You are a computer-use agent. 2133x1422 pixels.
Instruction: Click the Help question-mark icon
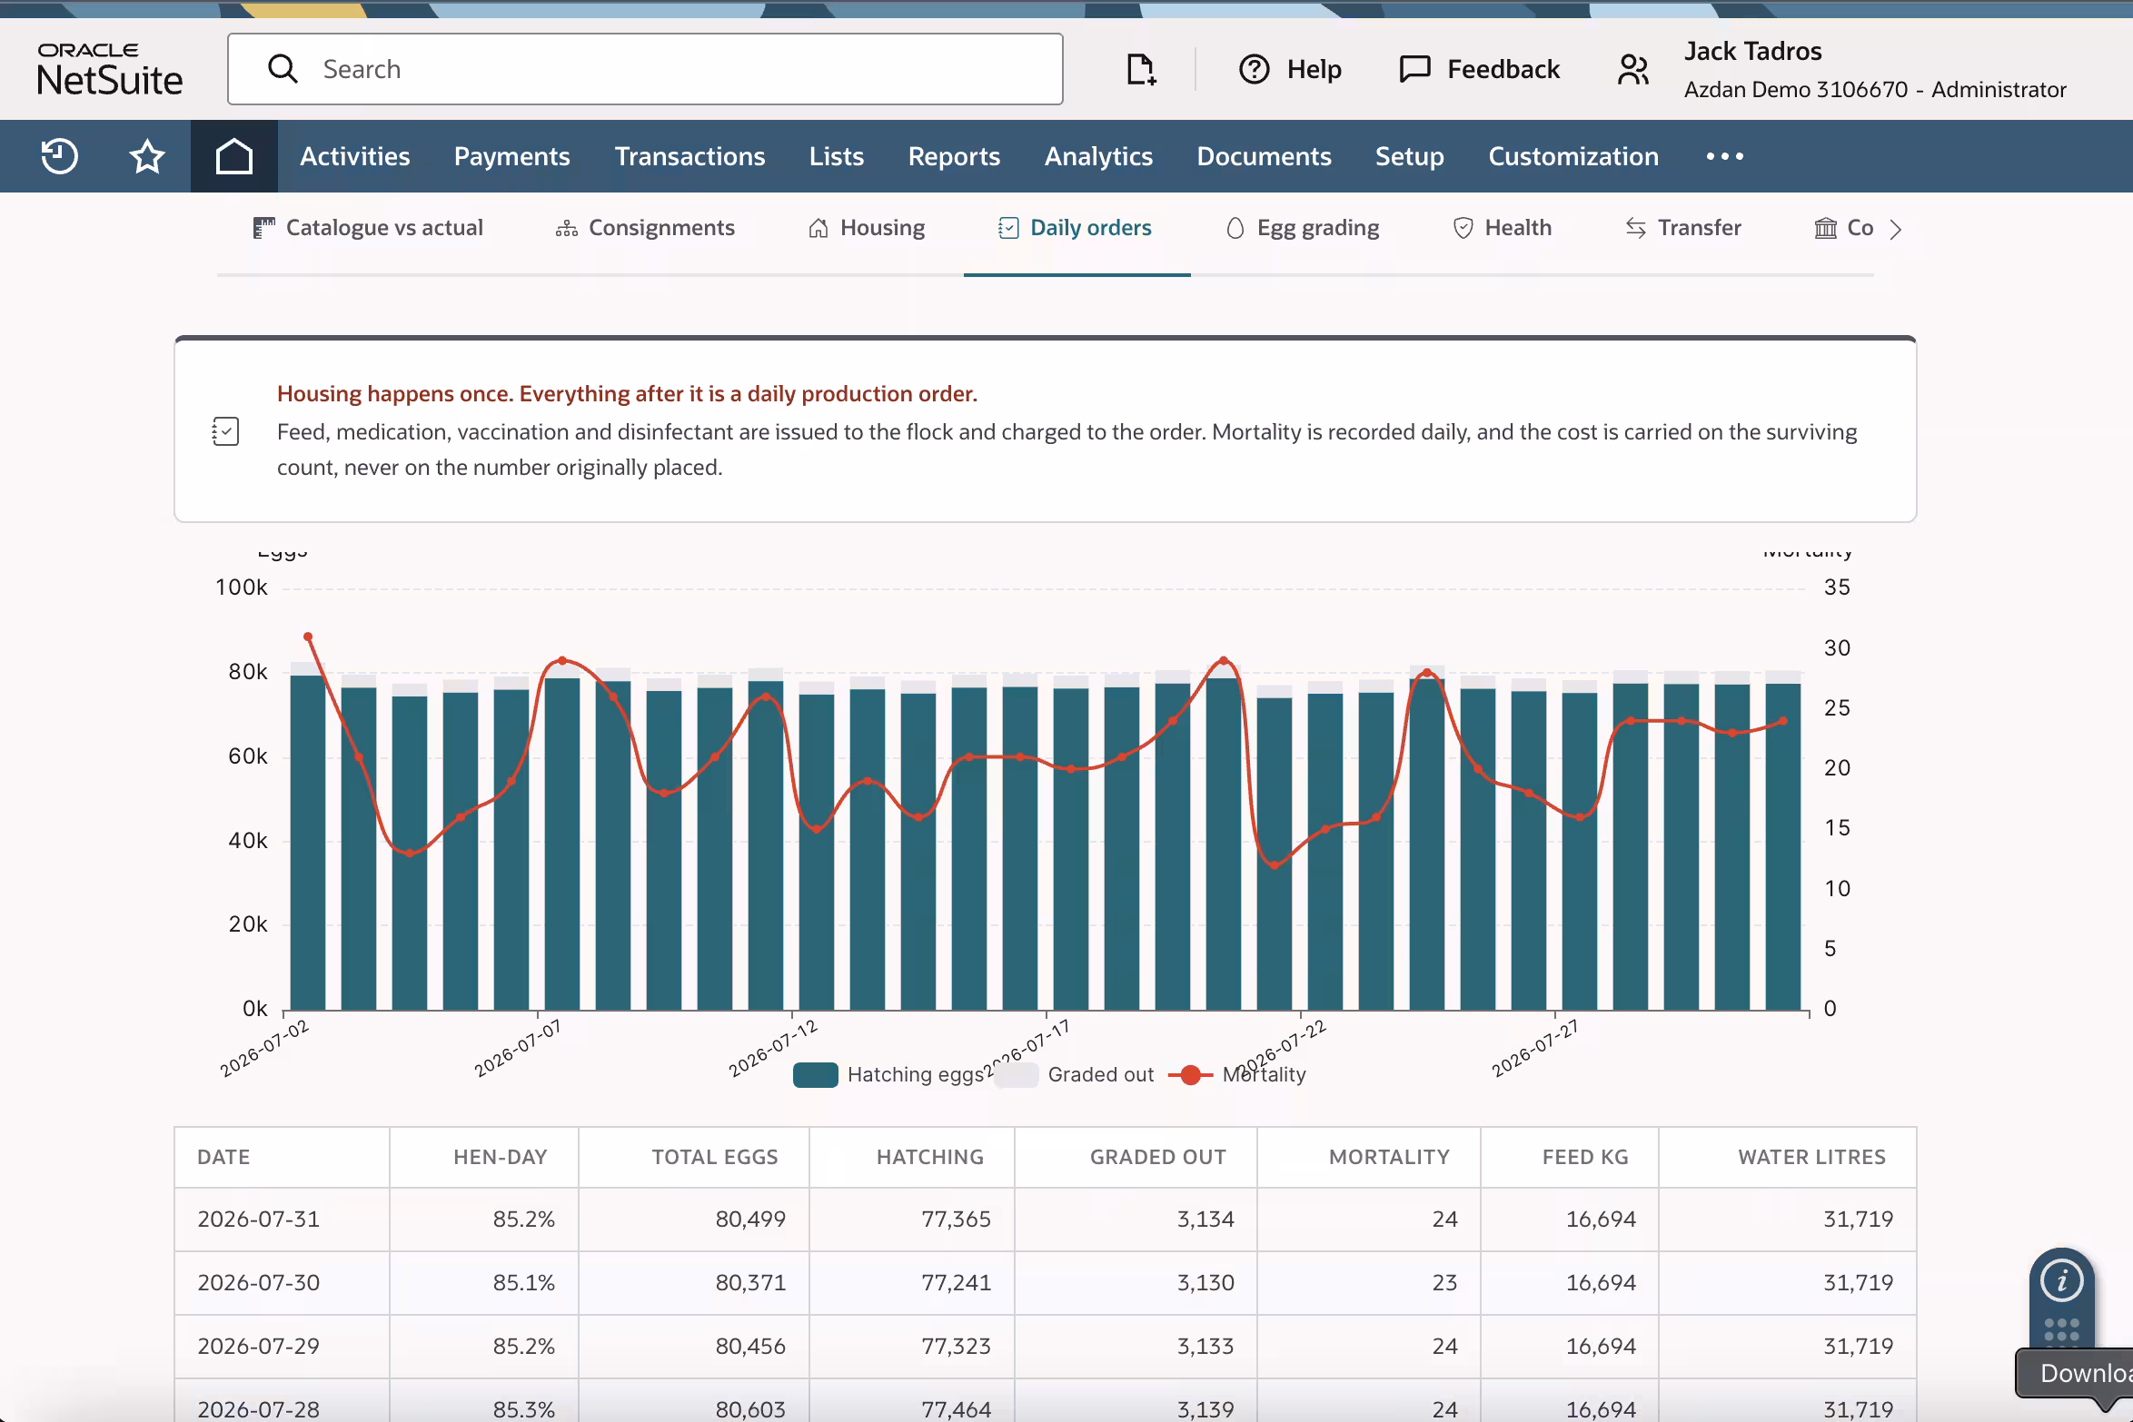(1254, 69)
